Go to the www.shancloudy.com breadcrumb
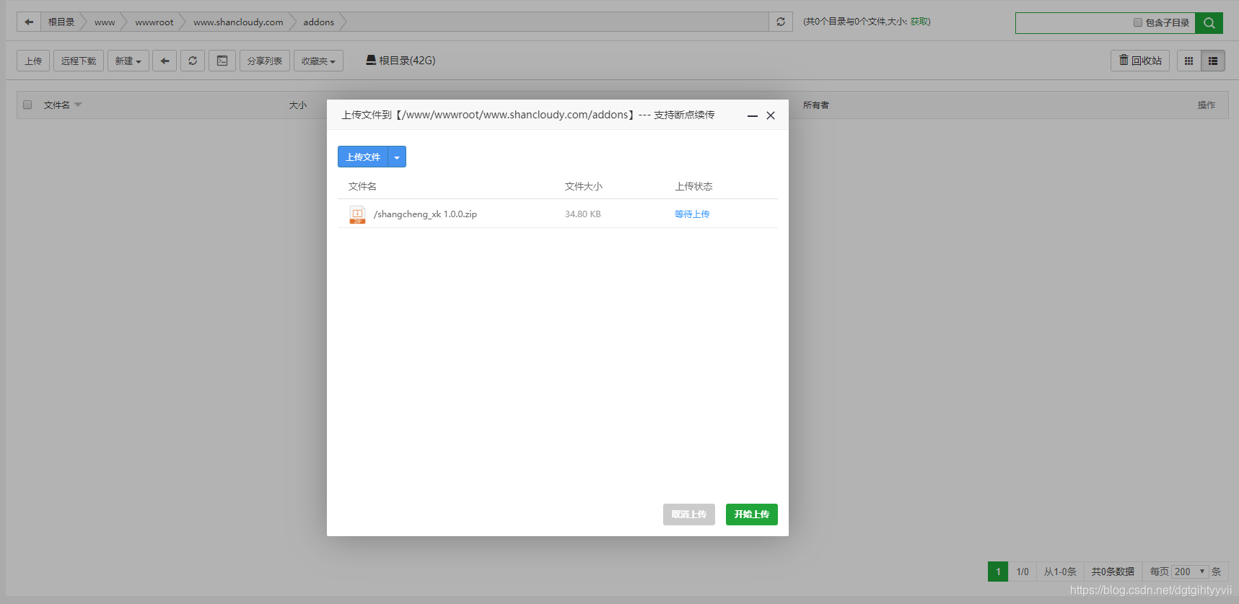This screenshot has width=1239, height=604. click(238, 22)
